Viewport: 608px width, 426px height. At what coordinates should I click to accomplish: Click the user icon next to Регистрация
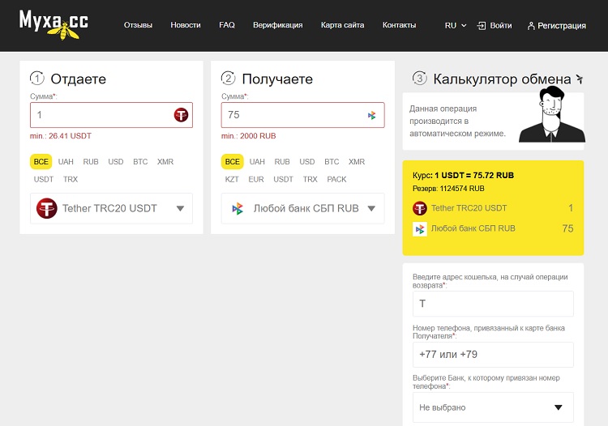pos(531,26)
